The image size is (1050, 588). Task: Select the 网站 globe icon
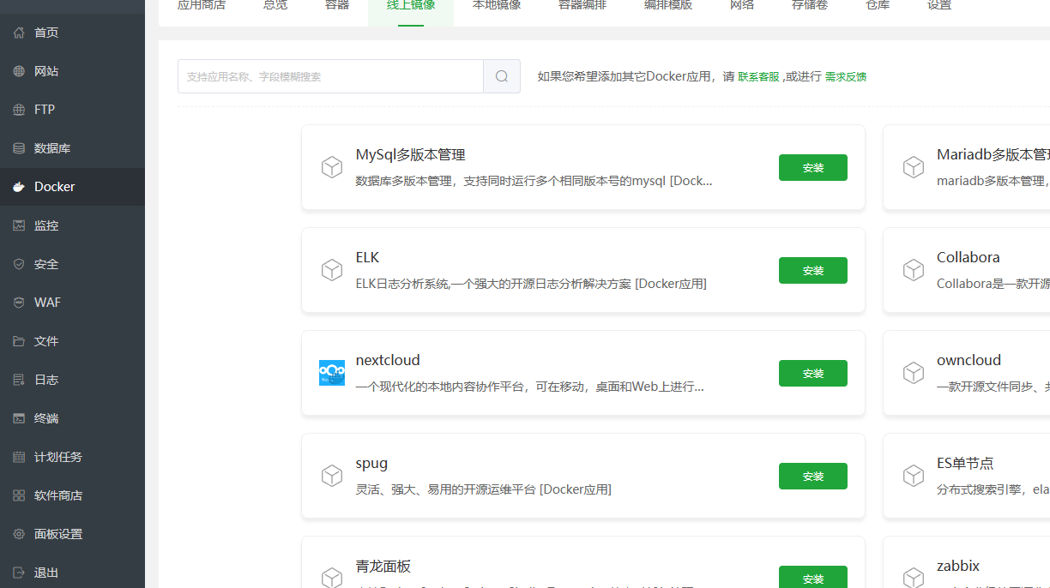coord(19,71)
